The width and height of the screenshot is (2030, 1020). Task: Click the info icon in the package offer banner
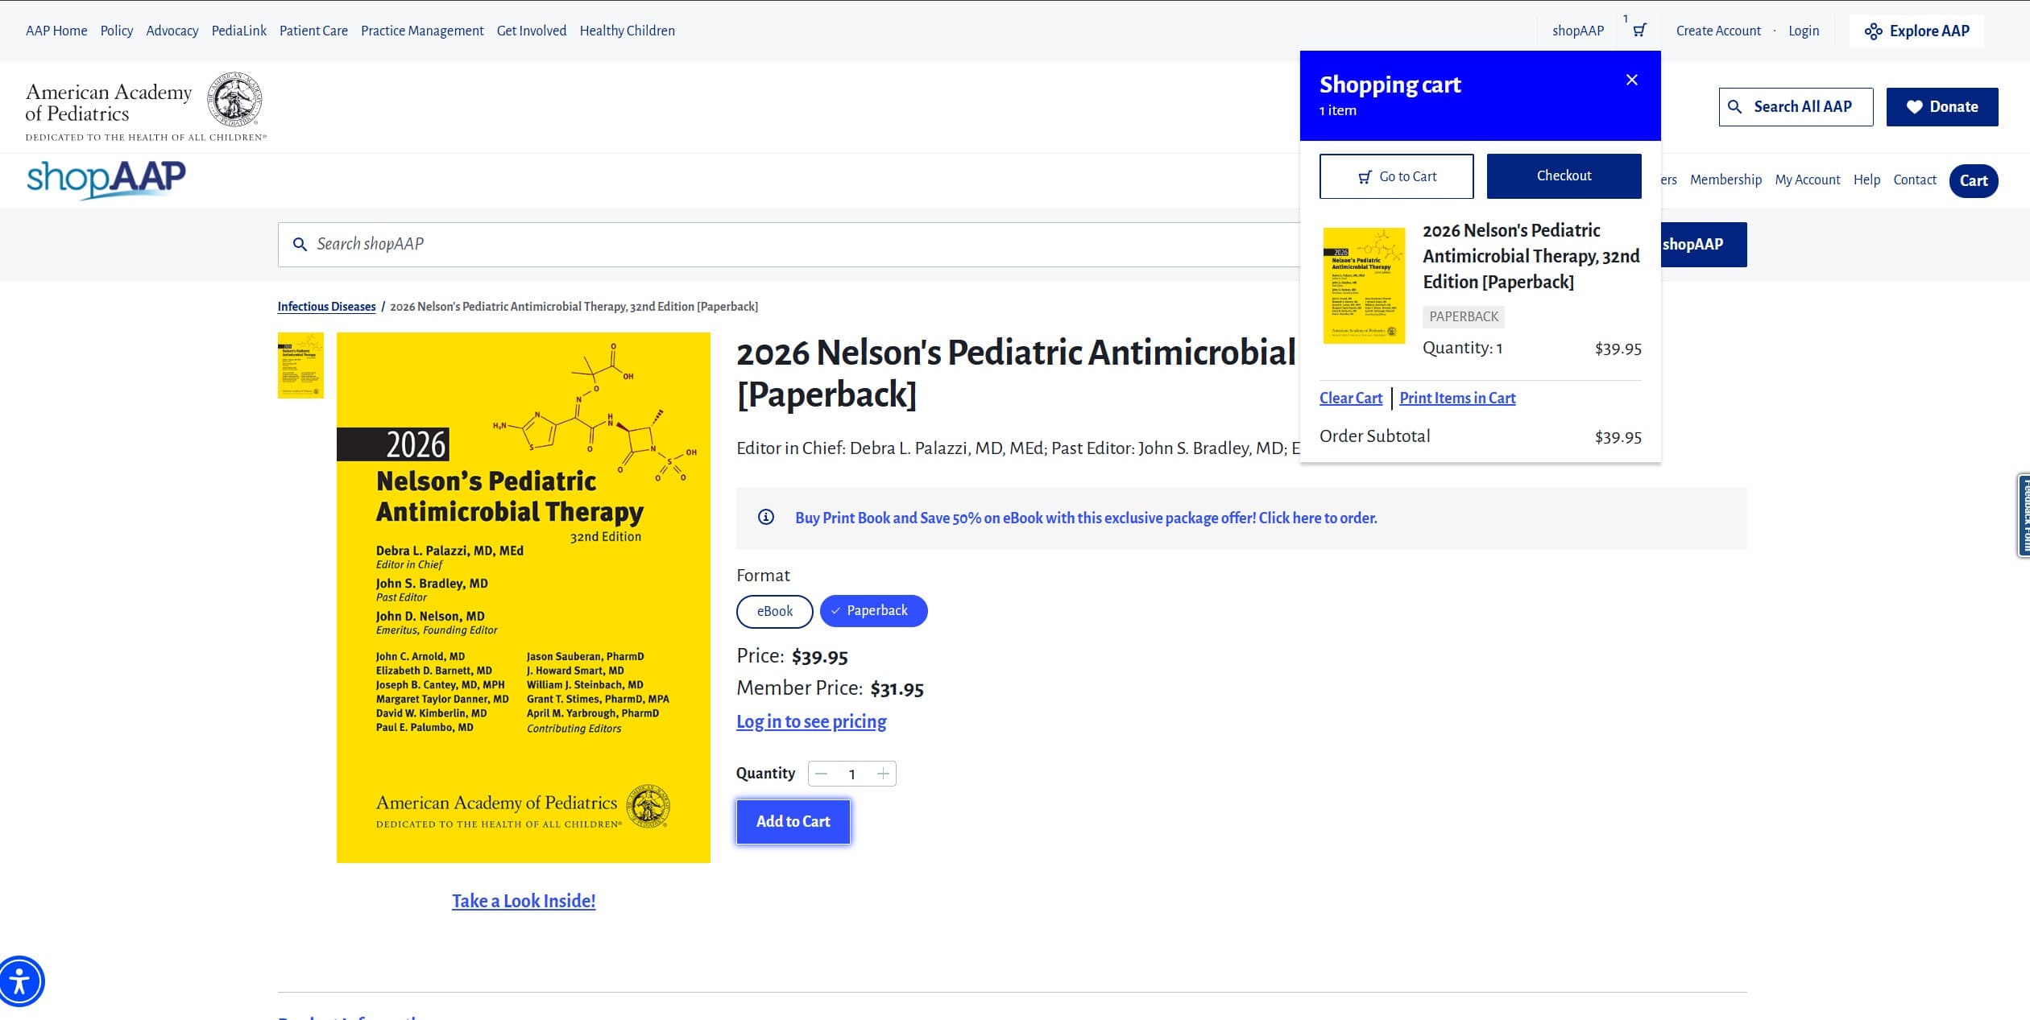click(x=766, y=518)
